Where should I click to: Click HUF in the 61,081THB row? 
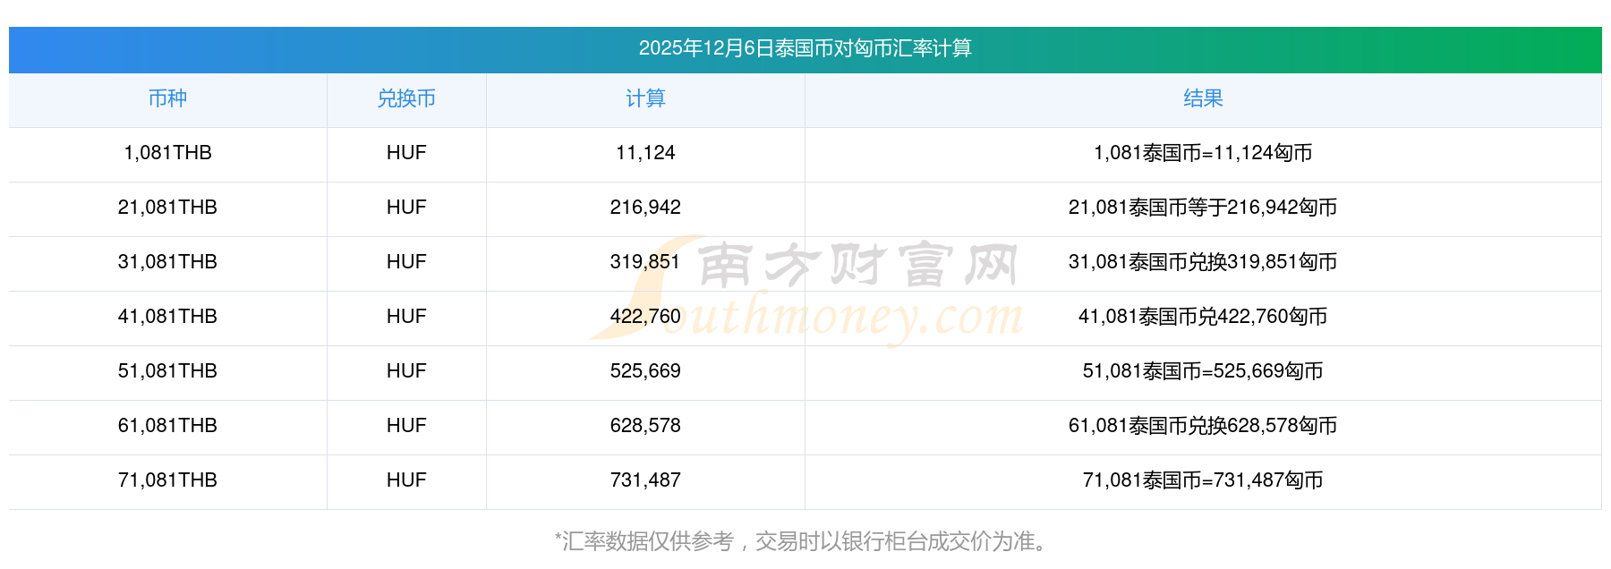406,426
